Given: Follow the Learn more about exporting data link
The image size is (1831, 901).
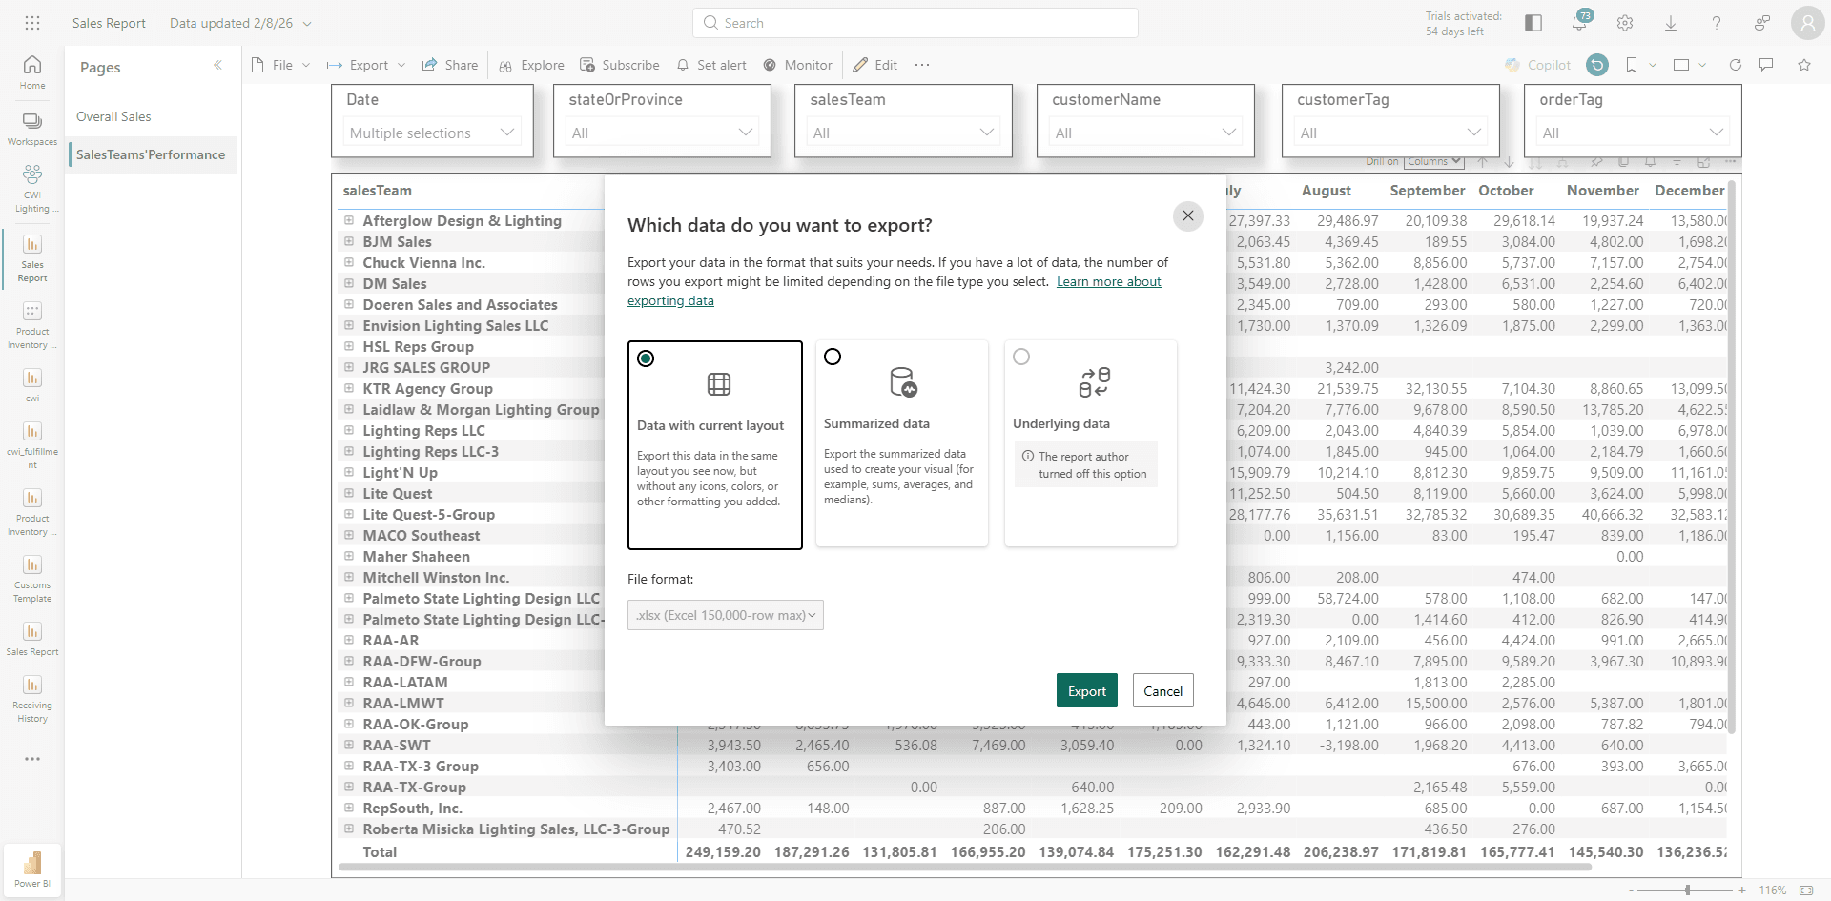Looking at the screenshot, I should [x=1109, y=282].
